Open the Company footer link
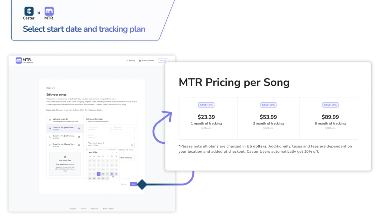The width and height of the screenshot is (380, 222). point(95,209)
